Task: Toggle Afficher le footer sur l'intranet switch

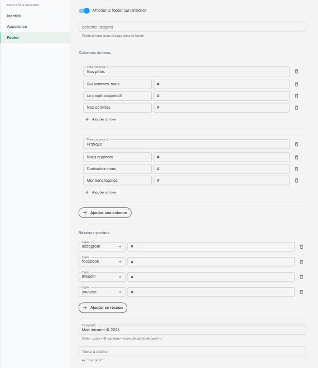Action: [84, 11]
